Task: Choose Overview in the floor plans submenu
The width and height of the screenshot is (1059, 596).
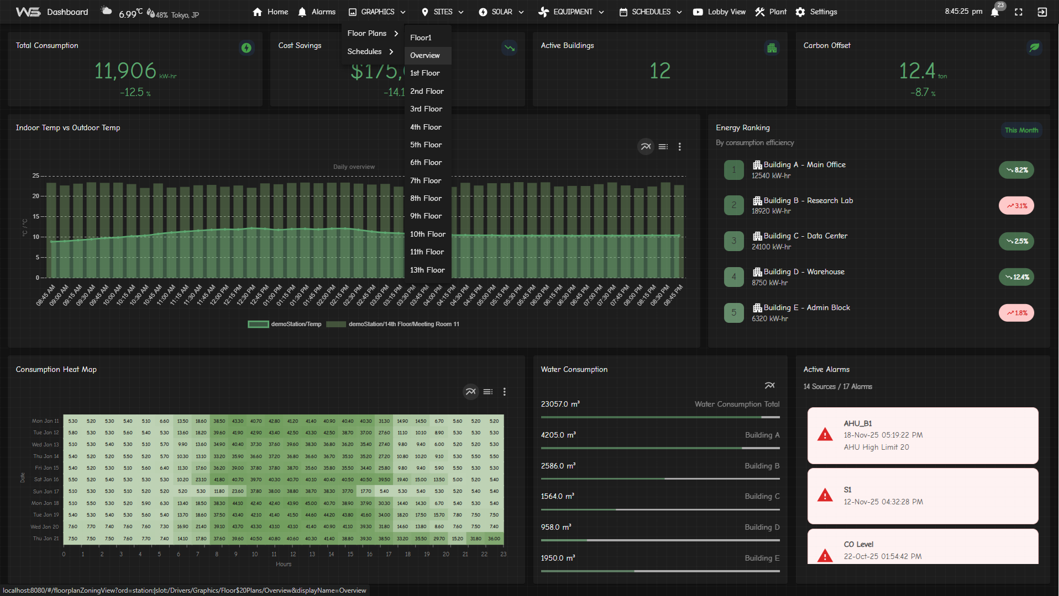Action: click(x=425, y=56)
